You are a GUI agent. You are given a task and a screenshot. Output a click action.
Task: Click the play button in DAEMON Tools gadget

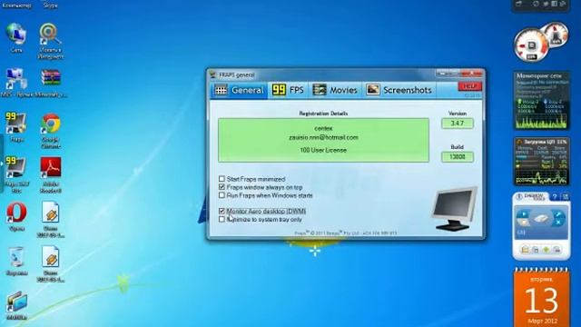click(x=523, y=214)
